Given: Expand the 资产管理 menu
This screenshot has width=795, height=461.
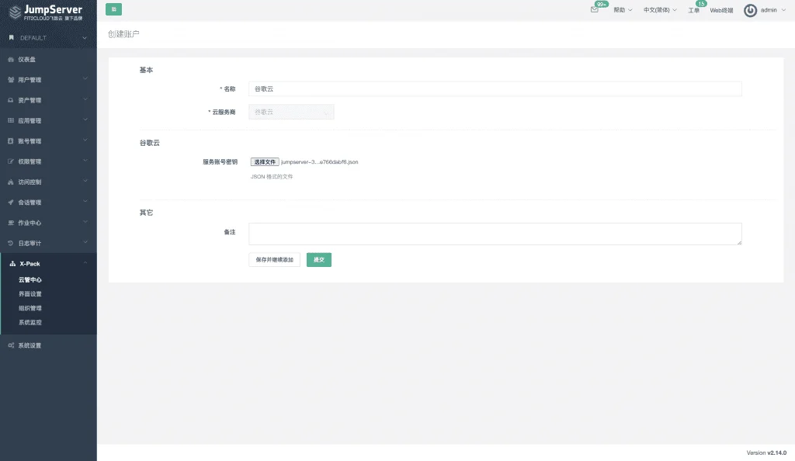Looking at the screenshot, I should 48,100.
